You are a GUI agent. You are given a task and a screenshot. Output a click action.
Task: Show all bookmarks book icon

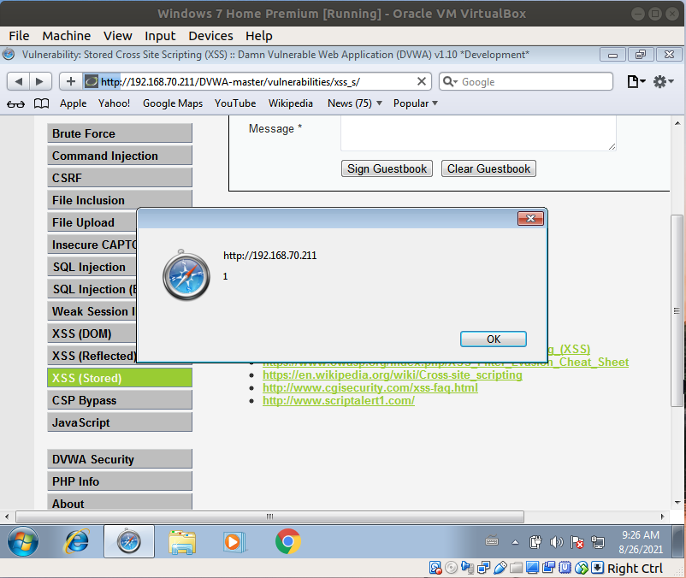coord(42,103)
